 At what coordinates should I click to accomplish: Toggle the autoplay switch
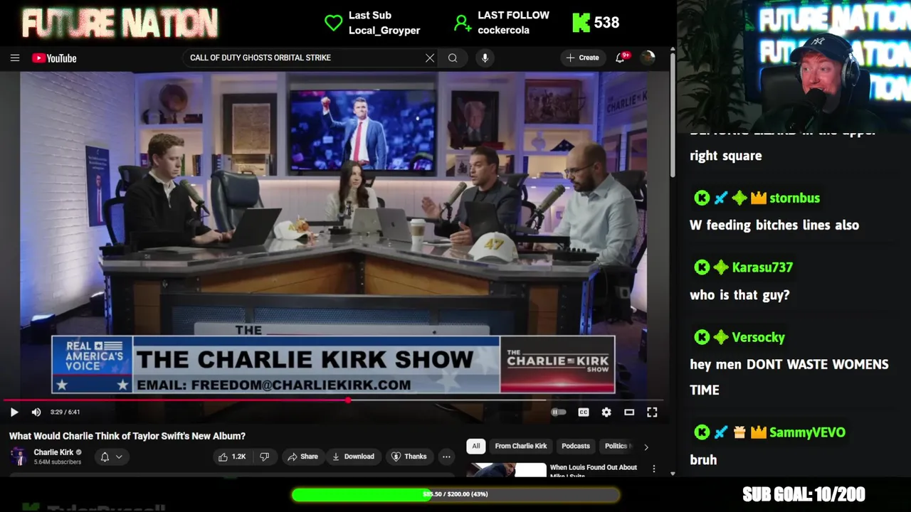point(559,412)
